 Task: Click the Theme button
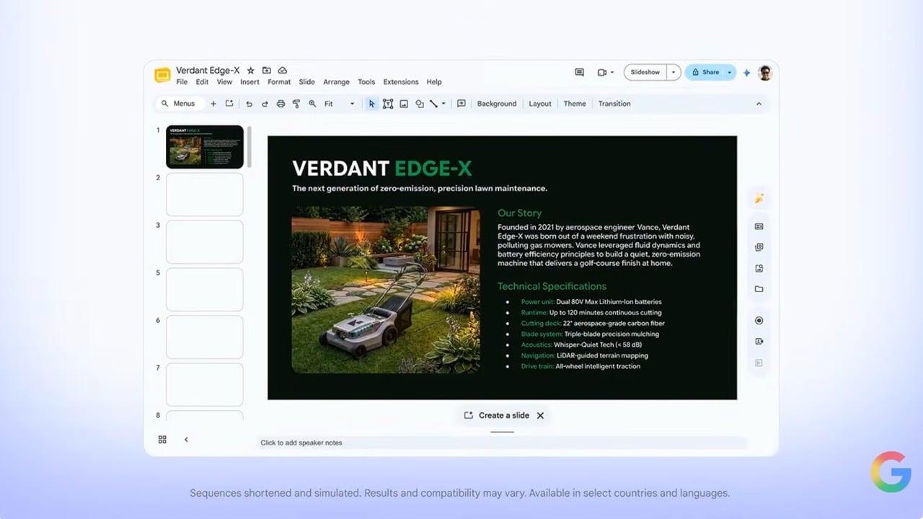[575, 104]
